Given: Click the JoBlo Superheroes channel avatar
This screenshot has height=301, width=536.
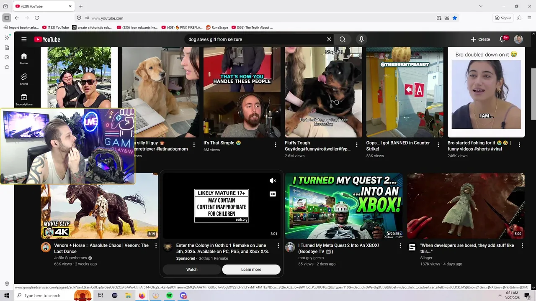Looking at the screenshot, I should click(x=46, y=247).
